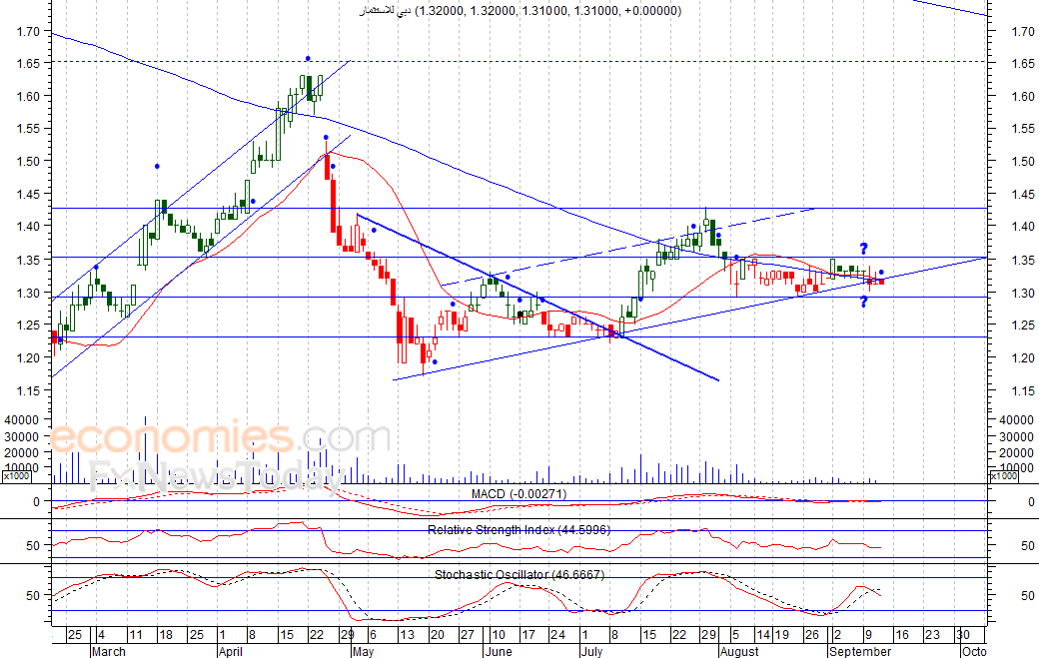Screen dimensions: 1039x658
Task: Click the RSI 50 label on right axis
Action: [1027, 546]
